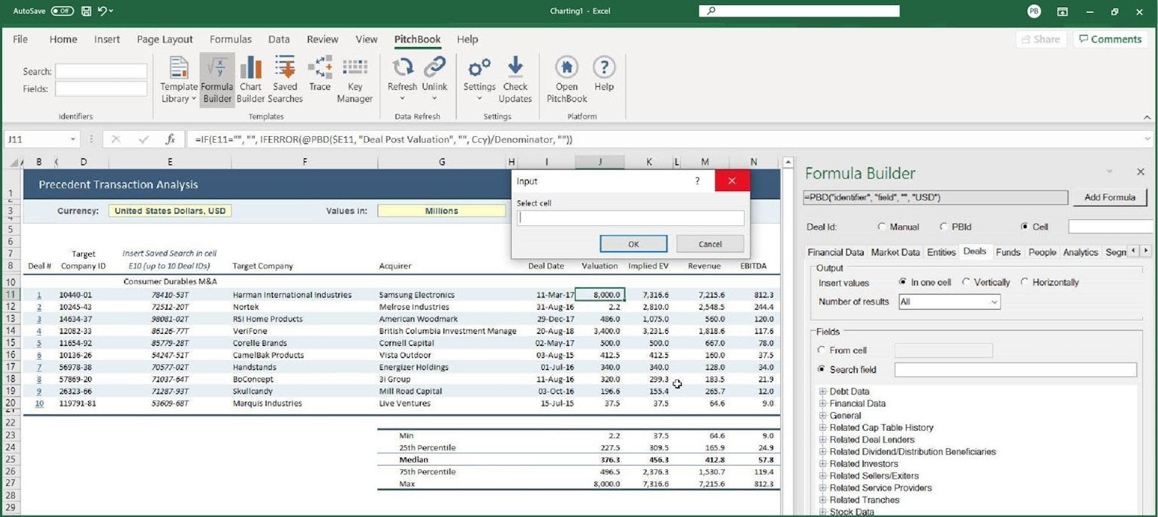Toggle the AutoSave switch
Image resolution: width=1158 pixels, height=517 pixels.
(x=62, y=11)
